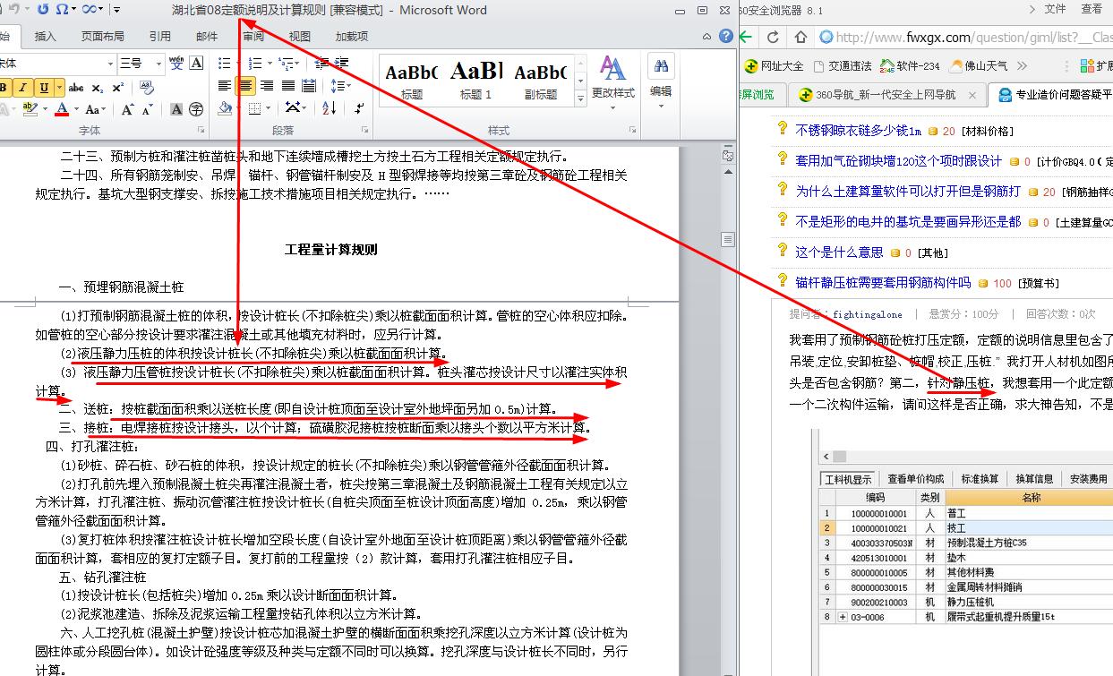Screen dimensions: 1113x676
Task: Switch to the 标准换算 tab in browser
Action: coord(980,479)
